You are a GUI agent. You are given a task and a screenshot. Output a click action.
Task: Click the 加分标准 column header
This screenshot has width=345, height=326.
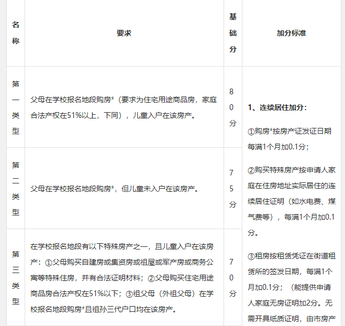pyautogui.click(x=291, y=33)
